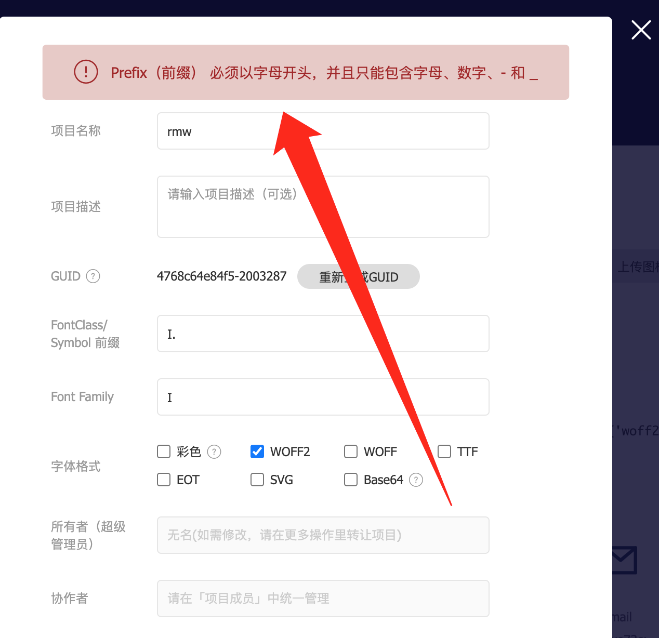This screenshot has height=638, width=659.
Task: Focus the Font Family input
Action: pos(323,397)
